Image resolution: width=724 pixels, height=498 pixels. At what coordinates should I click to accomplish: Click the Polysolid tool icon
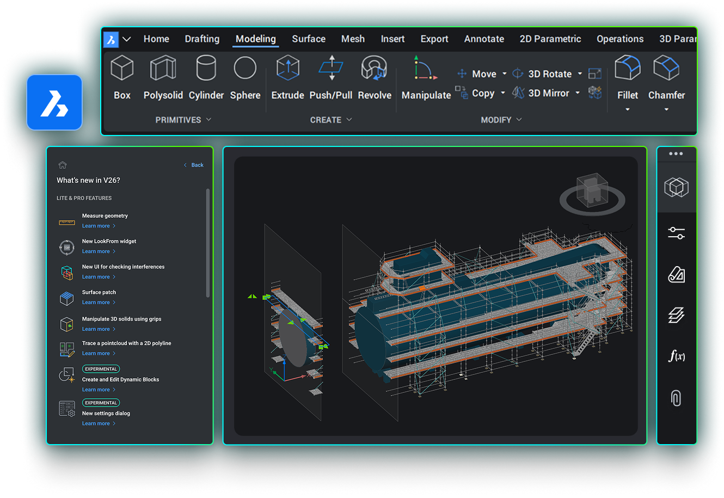[163, 69]
